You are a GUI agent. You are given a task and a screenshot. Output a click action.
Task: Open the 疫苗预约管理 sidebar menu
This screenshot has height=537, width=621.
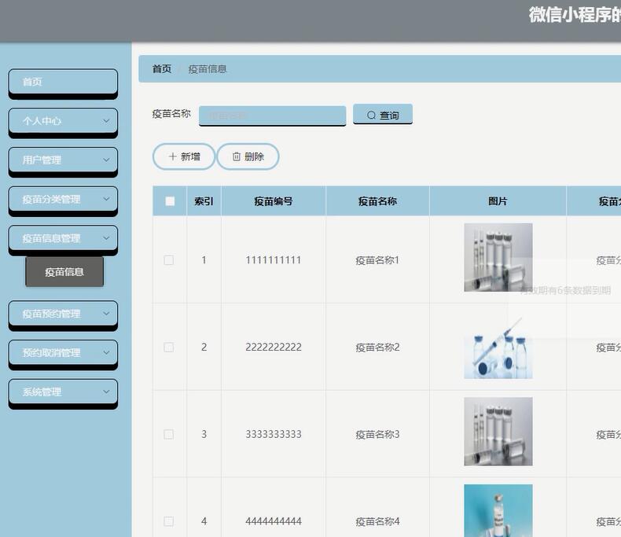pos(63,314)
